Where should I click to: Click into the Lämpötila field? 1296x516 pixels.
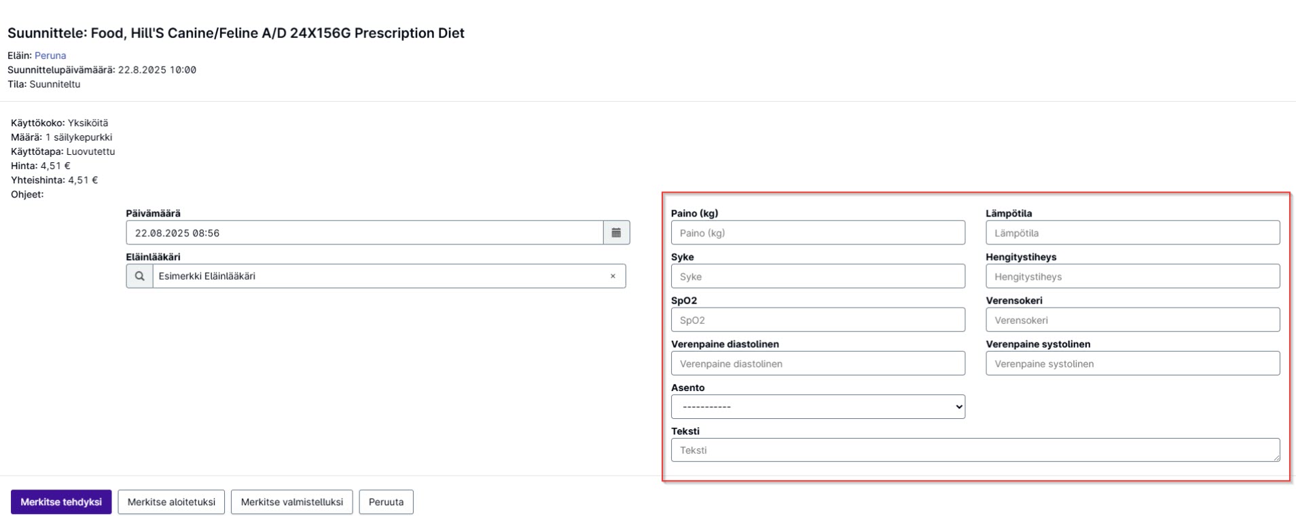(1133, 233)
